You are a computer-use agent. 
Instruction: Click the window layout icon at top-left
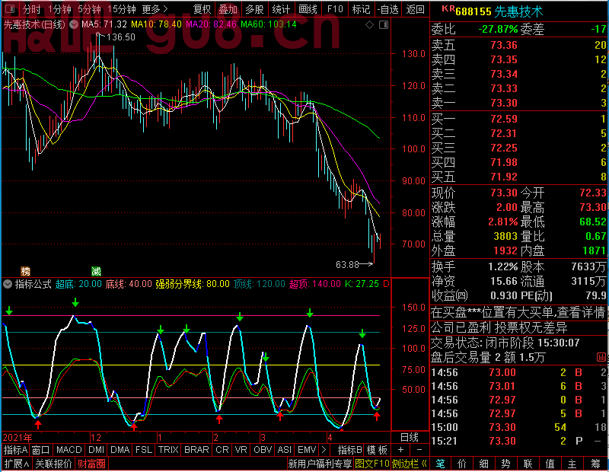(x=11, y=8)
